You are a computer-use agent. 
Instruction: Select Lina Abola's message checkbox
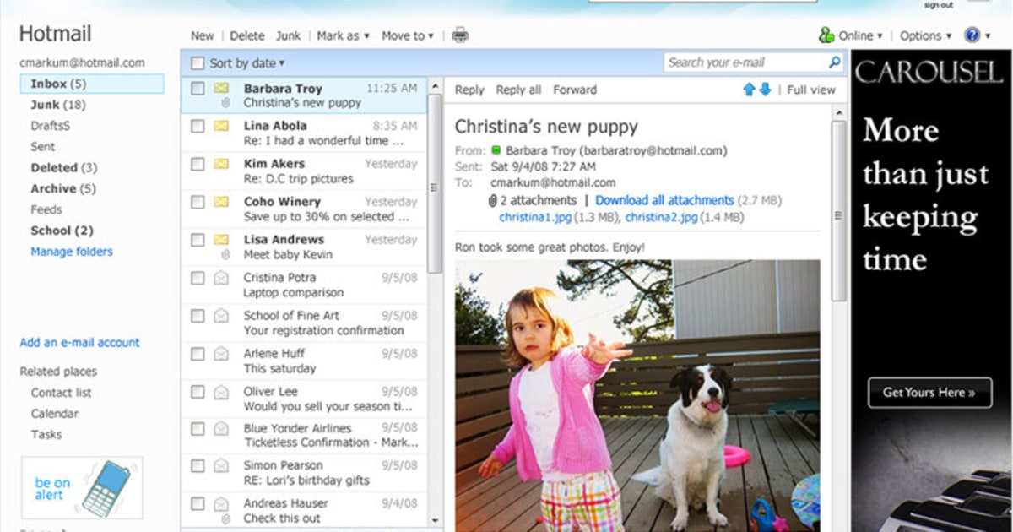(x=198, y=125)
